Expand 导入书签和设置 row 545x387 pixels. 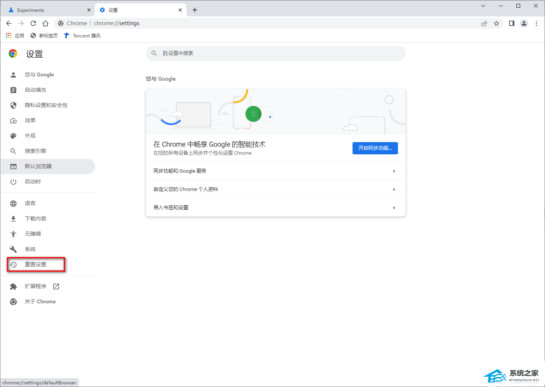pyautogui.click(x=275, y=207)
